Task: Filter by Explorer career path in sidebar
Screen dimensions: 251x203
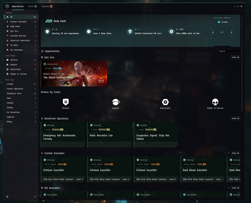Action: coord(21,65)
